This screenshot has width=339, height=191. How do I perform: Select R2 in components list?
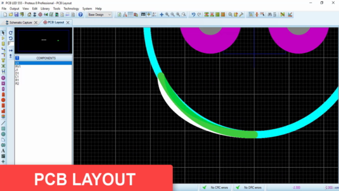coord(43,84)
